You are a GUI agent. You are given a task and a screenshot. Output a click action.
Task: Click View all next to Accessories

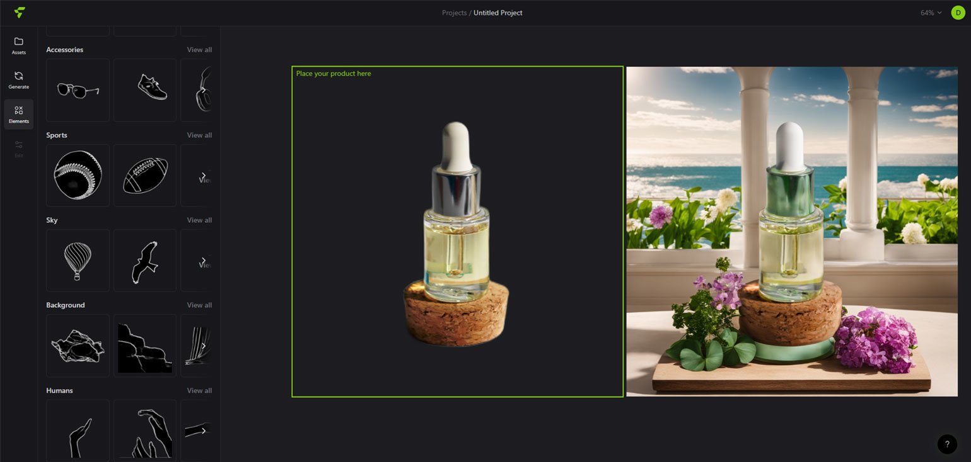(x=199, y=50)
